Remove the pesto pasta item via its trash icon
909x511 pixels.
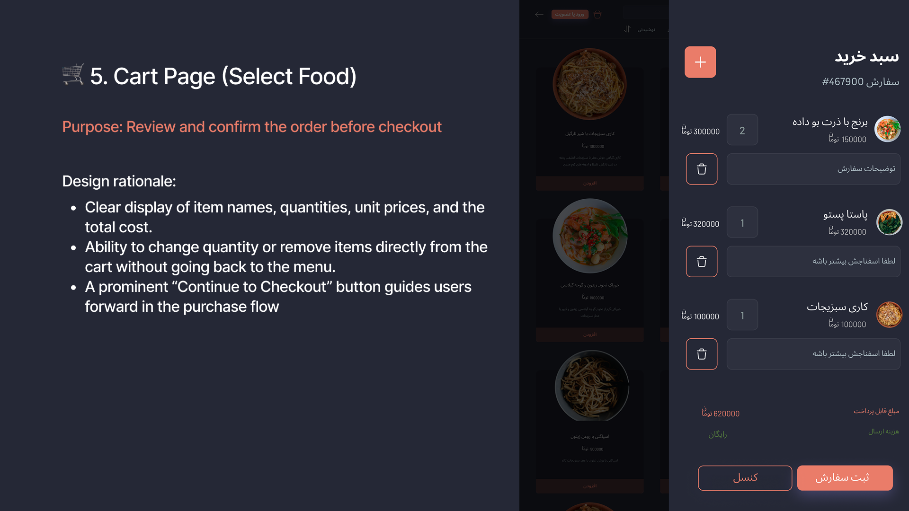click(701, 261)
